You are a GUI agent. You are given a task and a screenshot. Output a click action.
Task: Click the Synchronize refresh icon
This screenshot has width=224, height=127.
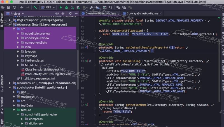click(x=15, y=8)
